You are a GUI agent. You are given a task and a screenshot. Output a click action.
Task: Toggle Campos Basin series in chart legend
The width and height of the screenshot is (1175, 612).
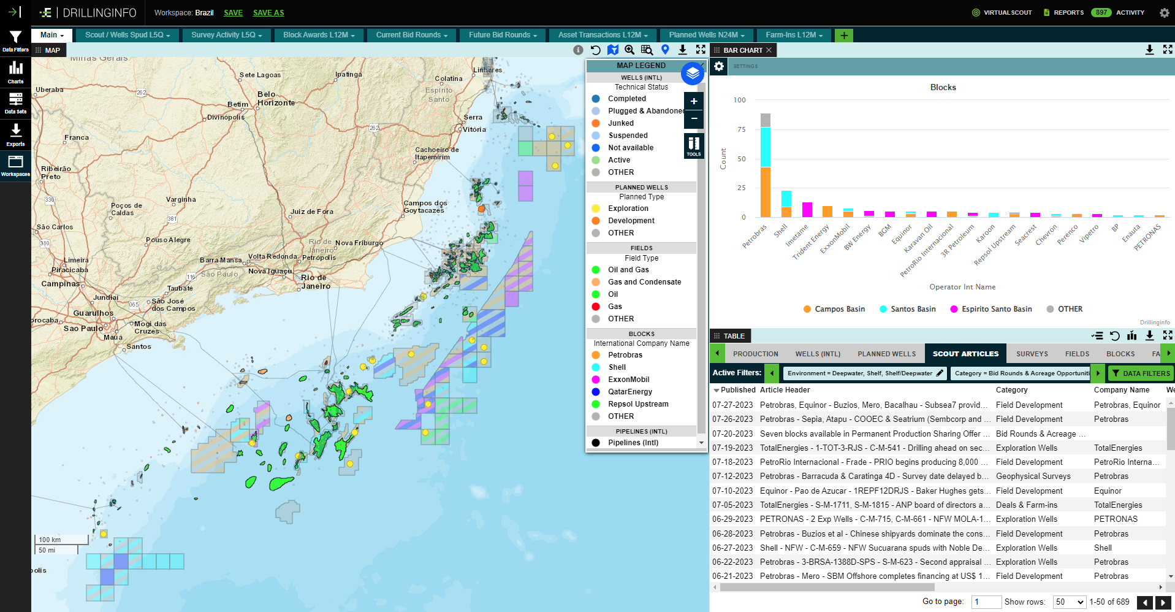click(834, 309)
